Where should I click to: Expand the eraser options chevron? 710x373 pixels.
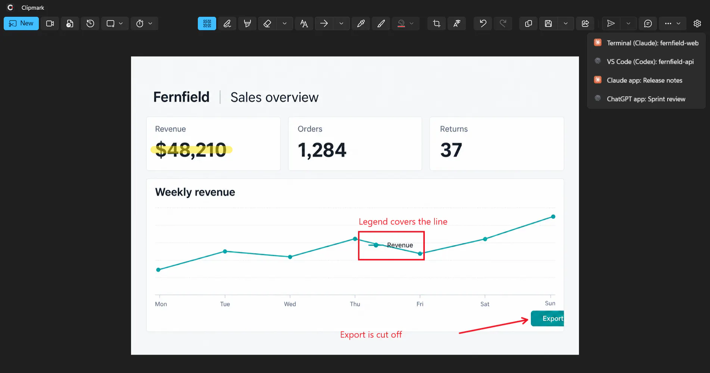[285, 23]
